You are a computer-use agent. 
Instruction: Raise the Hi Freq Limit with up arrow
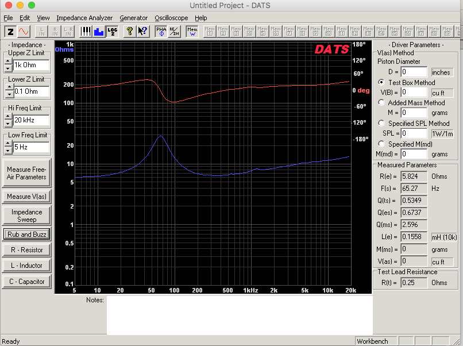point(8,117)
